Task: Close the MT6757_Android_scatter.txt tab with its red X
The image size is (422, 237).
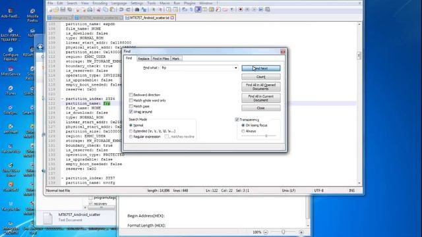Action: click(x=172, y=18)
